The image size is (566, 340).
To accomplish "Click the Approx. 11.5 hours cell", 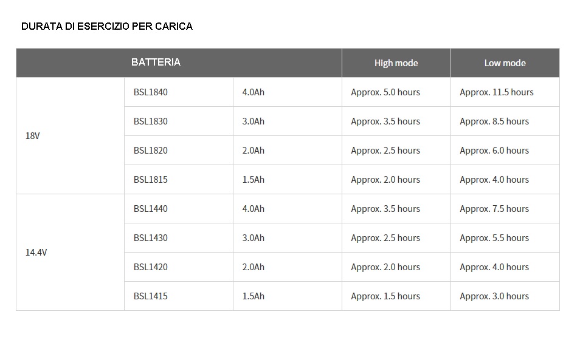I will pyautogui.click(x=497, y=92).
